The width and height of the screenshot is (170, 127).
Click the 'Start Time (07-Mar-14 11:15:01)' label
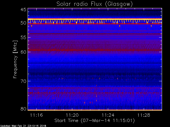(x=95, y=121)
